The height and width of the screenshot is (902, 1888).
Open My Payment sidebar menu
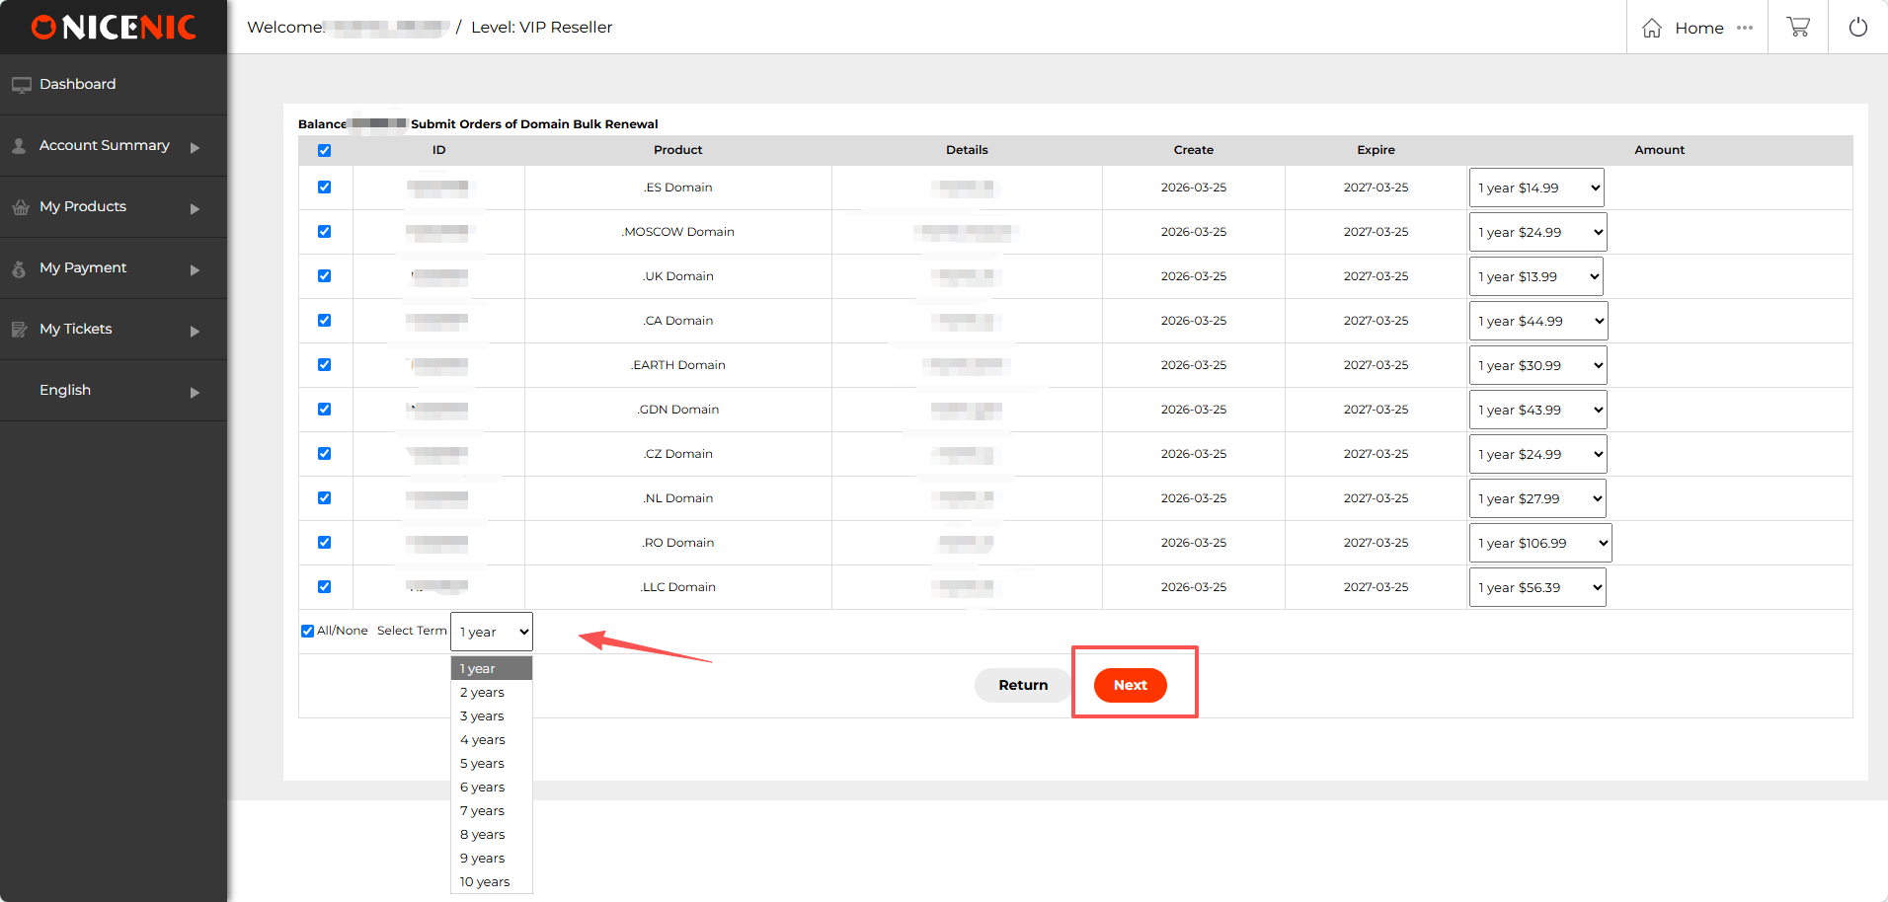(x=114, y=268)
